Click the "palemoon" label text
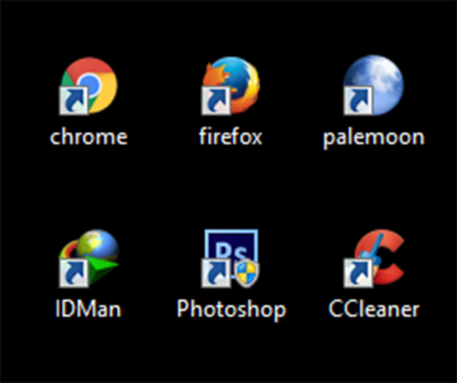 pyautogui.click(x=373, y=138)
